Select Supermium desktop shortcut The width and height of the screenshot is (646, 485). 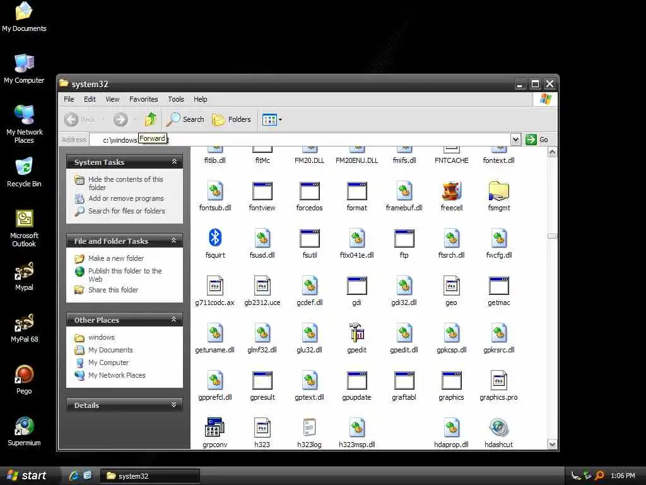click(24, 431)
